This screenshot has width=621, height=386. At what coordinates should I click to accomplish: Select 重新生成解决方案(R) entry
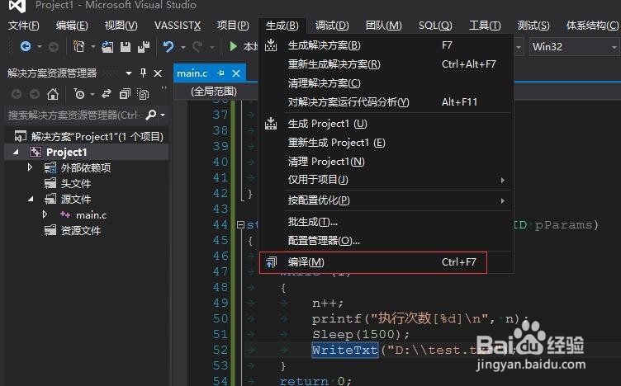pyautogui.click(x=386, y=64)
